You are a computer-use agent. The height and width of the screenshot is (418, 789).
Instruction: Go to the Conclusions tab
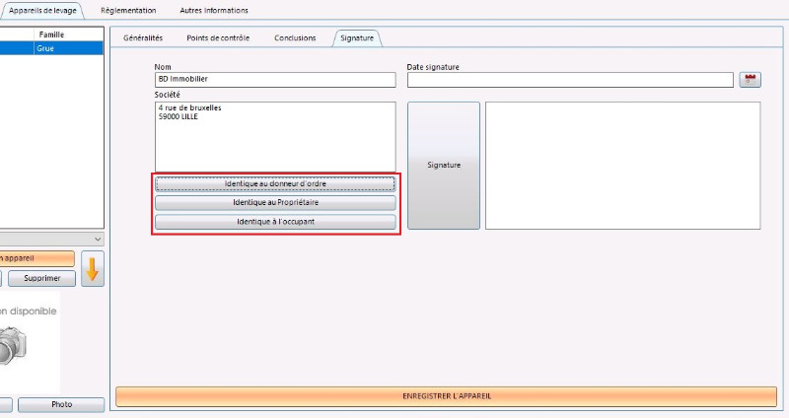pyautogui.click(x=295, y=37)
